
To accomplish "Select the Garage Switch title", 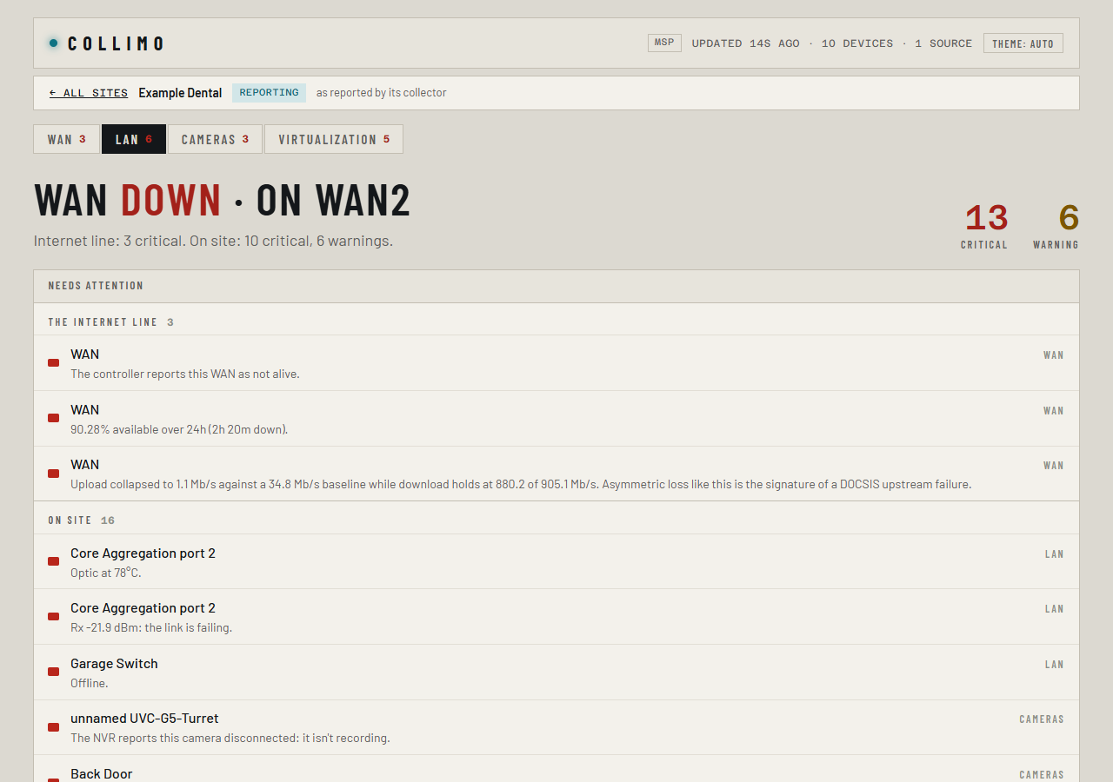I will click(114, 664).
